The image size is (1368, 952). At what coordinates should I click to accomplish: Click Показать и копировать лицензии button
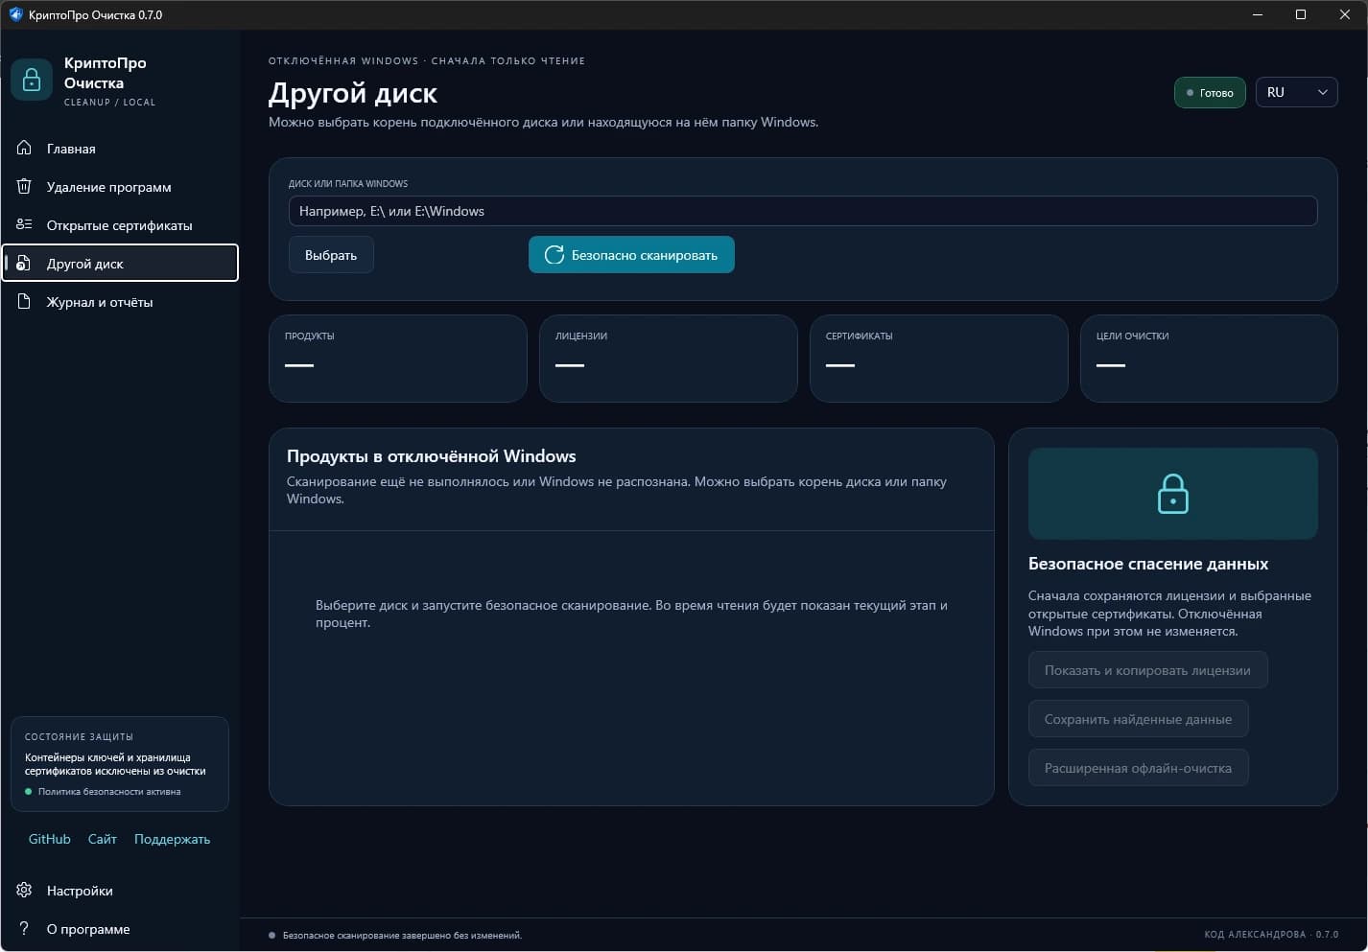[x=1147, y=670]
